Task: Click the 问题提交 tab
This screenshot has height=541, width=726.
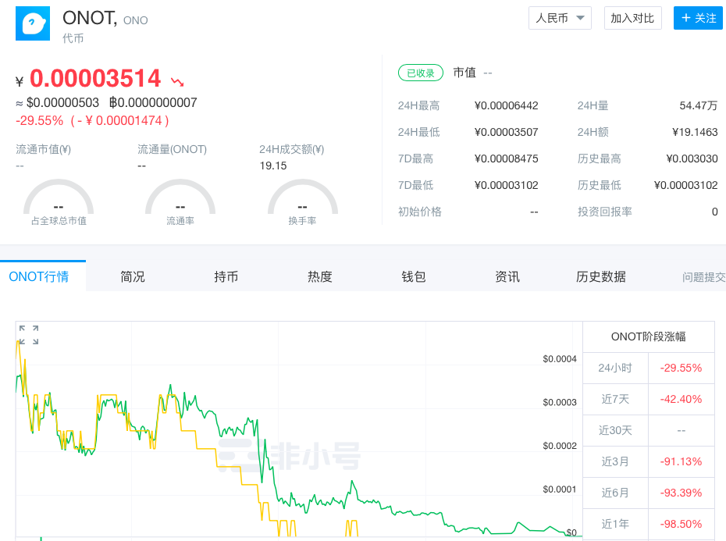Action: 703,276
